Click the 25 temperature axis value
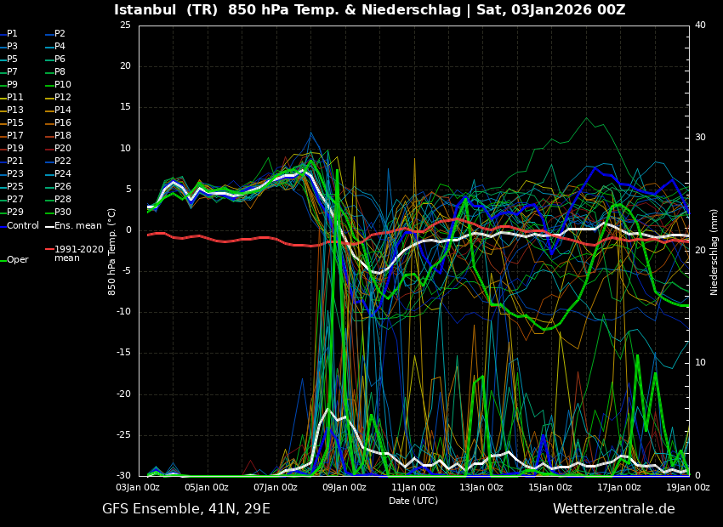The width and height of the screenshot is (723, 527). [125, 25]
